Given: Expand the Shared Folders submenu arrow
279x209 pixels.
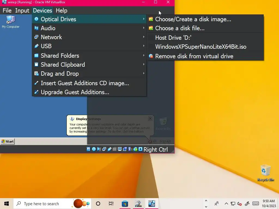Looking at the screenshot, I should coord(144,56).
